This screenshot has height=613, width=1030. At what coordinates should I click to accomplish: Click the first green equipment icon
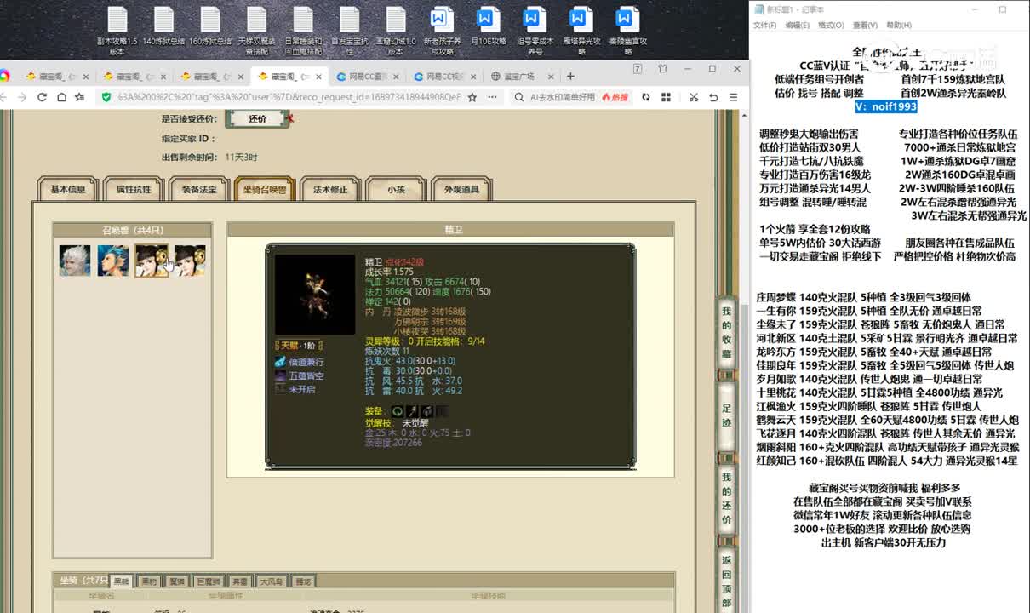tap(398, 411)
